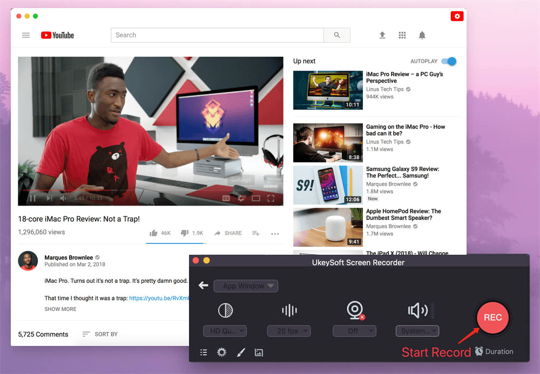Screen dimensions: 540x374
Task: Open the Marques Brownlee channel avatar
Action: coord(28,261)
